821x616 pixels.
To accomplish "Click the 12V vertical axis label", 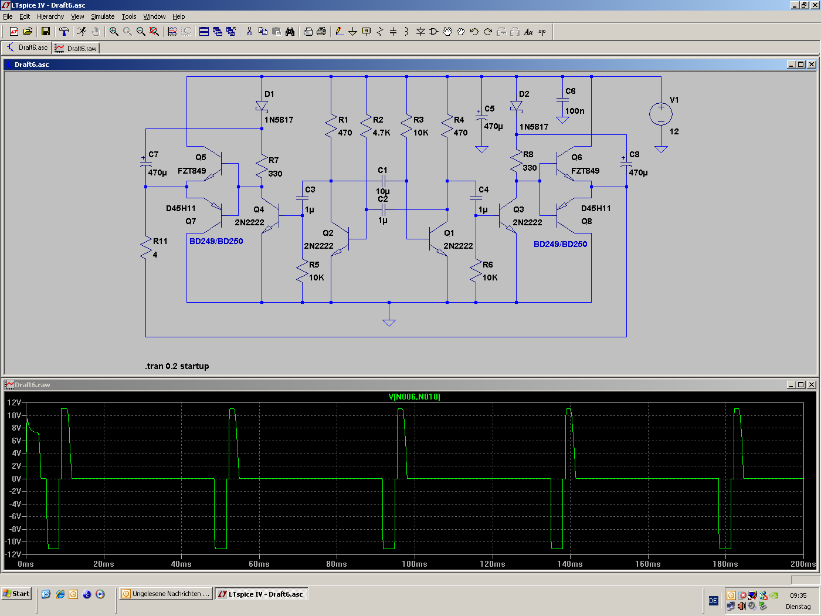I will pyautogui.click(x=14, y=402).
